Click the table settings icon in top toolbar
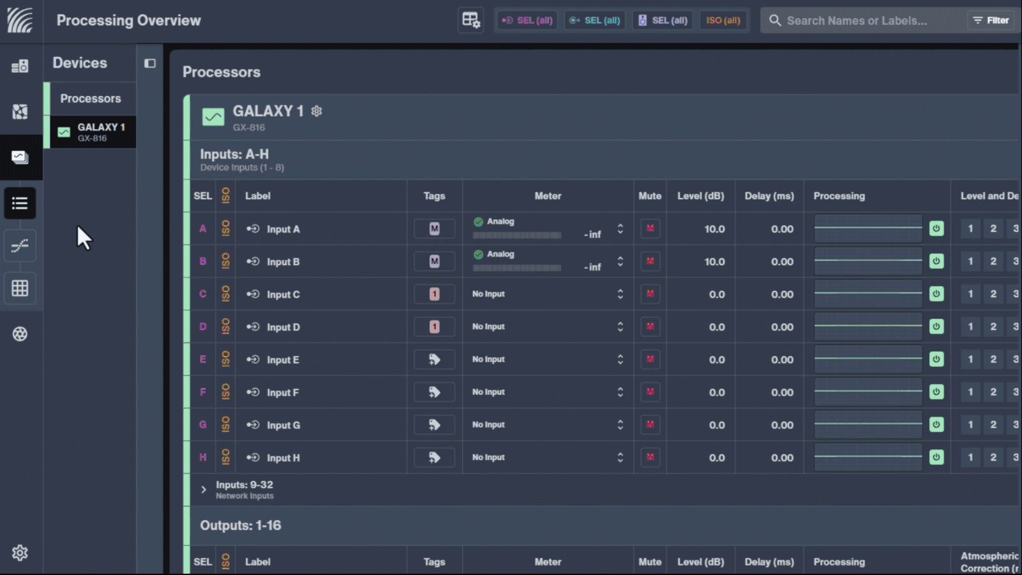1022x575 pixels. pos(471,20)
